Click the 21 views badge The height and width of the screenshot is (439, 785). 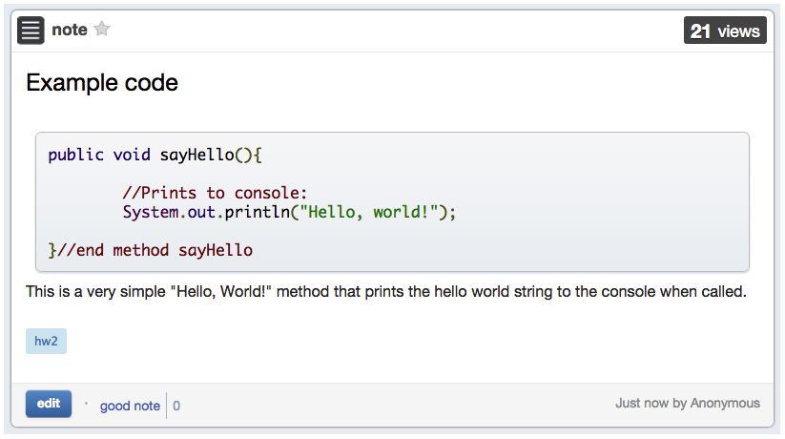pyautogui.click(x=725, y=31)
